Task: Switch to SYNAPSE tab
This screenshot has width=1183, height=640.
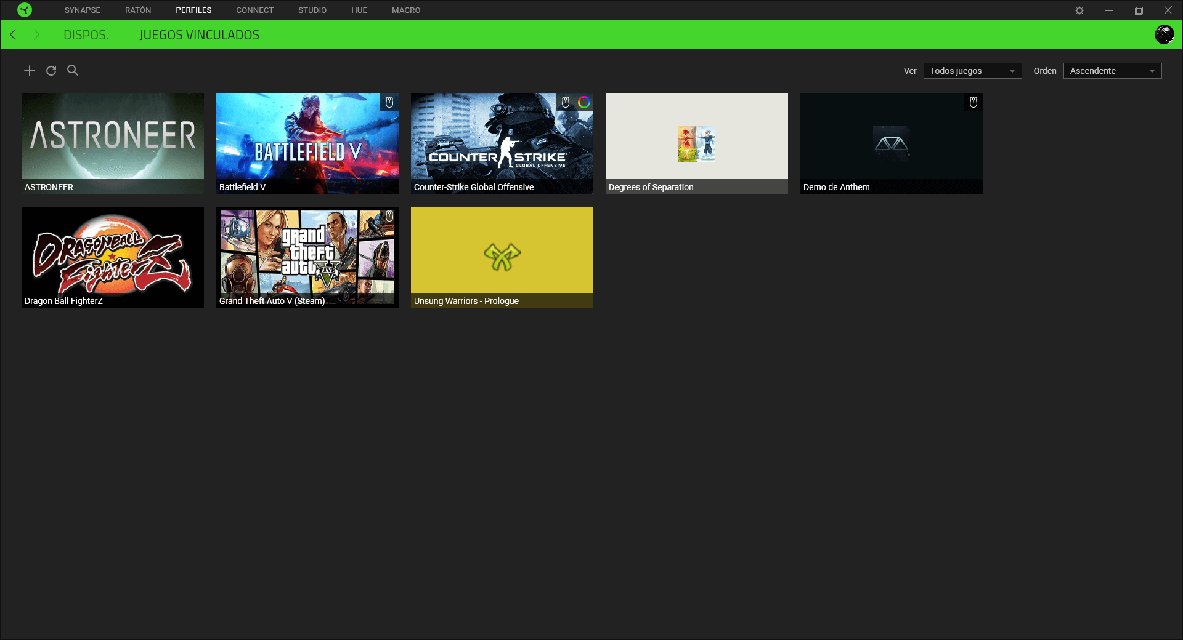Action: [x=83, y=10]
